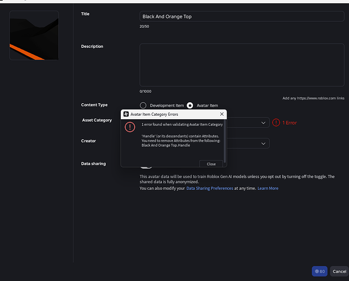Click 'Add any https://www.roblox.com links' hint
Screen dimensions: 349x281
[314, 98]
